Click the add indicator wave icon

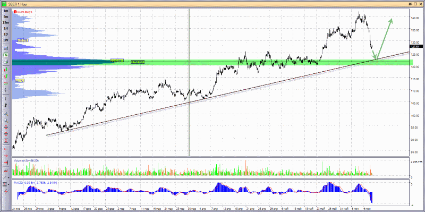click(6, 171)
